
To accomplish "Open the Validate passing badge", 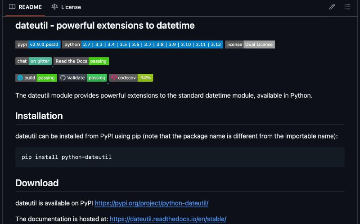I will point(83,78).
